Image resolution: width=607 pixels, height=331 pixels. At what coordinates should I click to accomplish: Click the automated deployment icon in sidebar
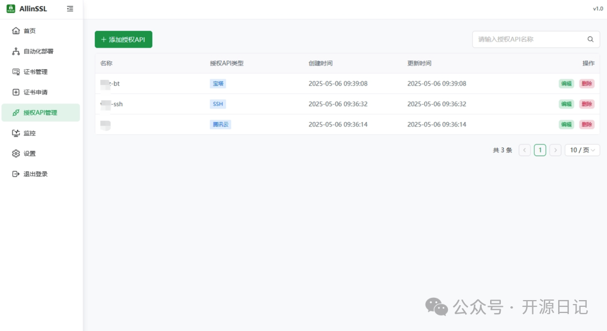coord(16,51)
